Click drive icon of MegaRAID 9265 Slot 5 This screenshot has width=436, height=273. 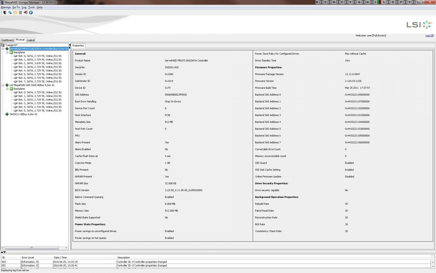point(16,111)
